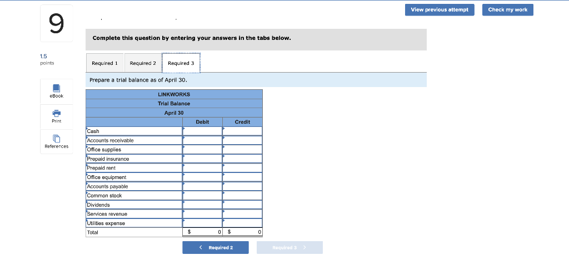Open the Accounts receivable account dropdown
Screen dimensions: 569x260
[134, 140]
